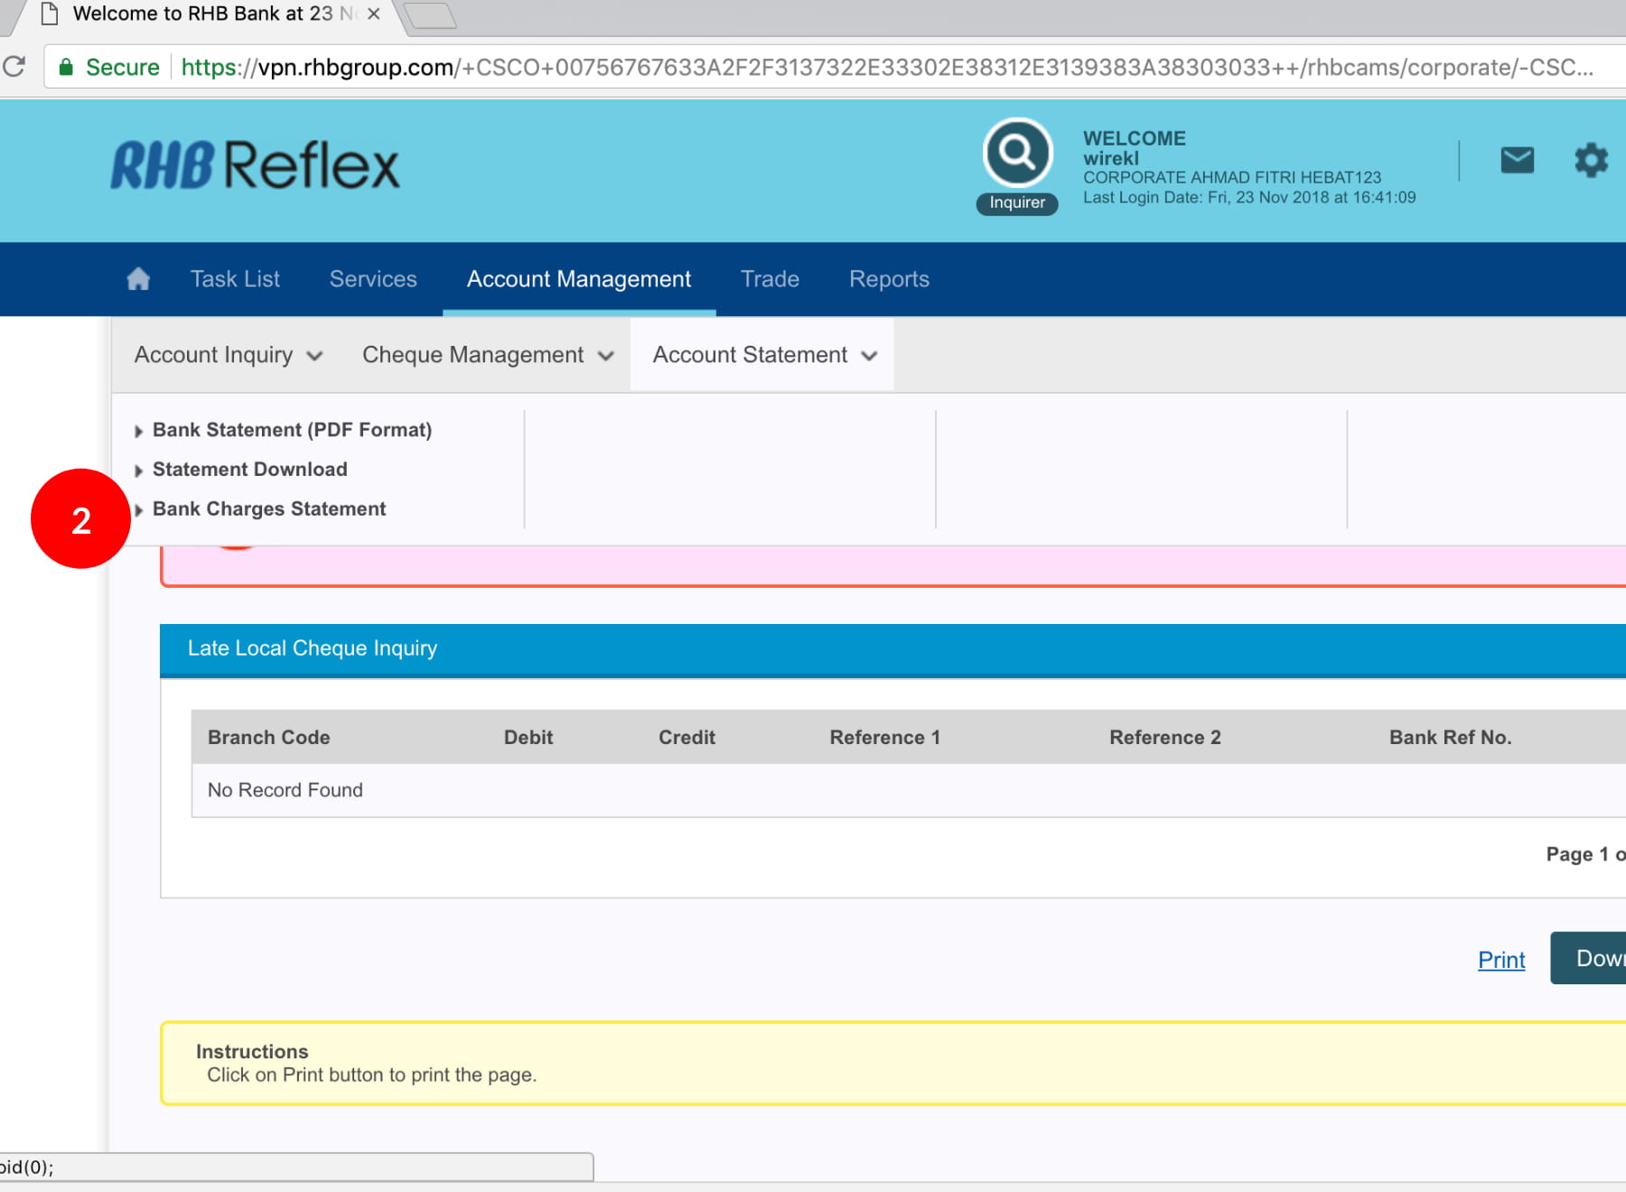1626x1192 pixels.
Task: Open Bank Charges Statement option
Action: [269, 509]
